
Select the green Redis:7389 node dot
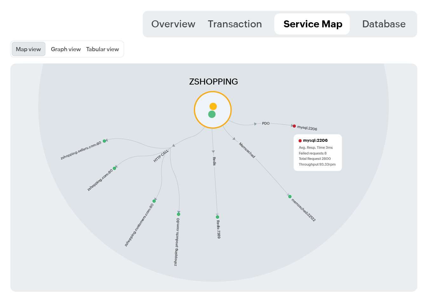point(217,217)
